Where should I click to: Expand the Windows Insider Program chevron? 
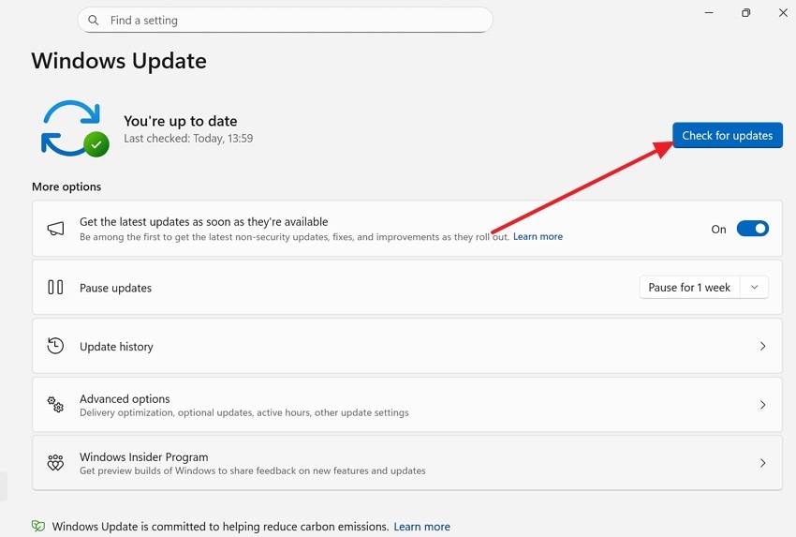(x=762, y=463)
